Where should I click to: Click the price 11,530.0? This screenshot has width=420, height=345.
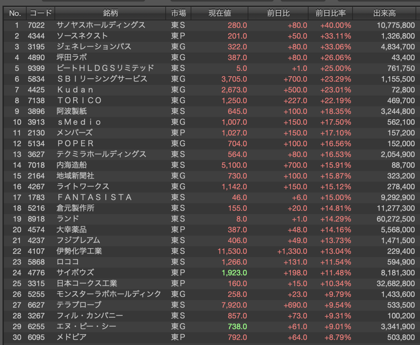pyautogui.click(x=232, y=251)
